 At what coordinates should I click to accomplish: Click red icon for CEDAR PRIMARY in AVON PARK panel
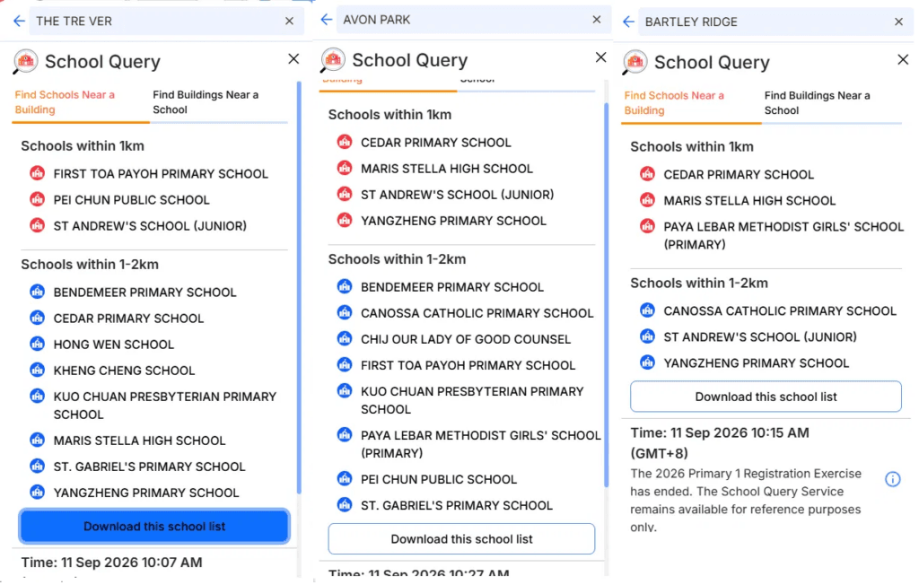click(x=345, y=141)
